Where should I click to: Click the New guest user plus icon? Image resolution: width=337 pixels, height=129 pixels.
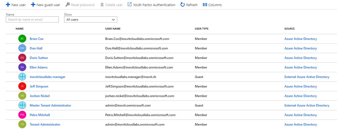tap(33, 4)
